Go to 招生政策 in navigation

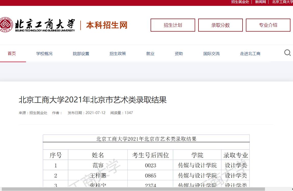coord(118,53)
